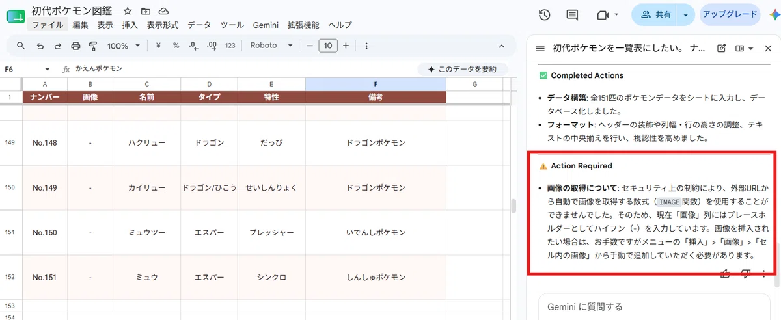Open the search the menus magnifier
Image resolution: width=781 pixels, height=320 pixels.
(x=21, y=46)
